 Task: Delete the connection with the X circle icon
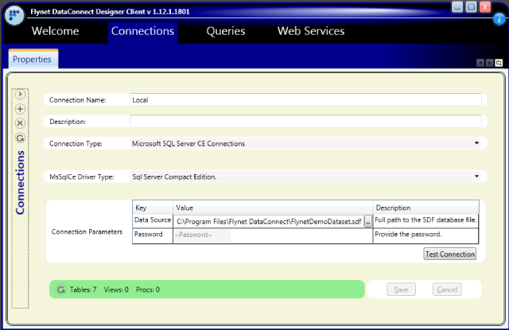pyautogui.click(x=20, y=123)
